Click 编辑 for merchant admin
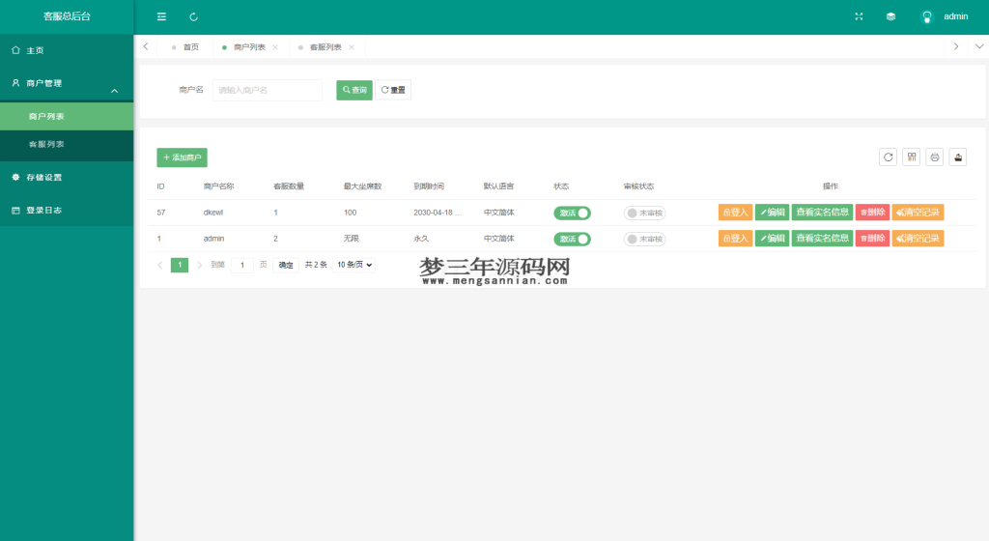 (772, 239)
